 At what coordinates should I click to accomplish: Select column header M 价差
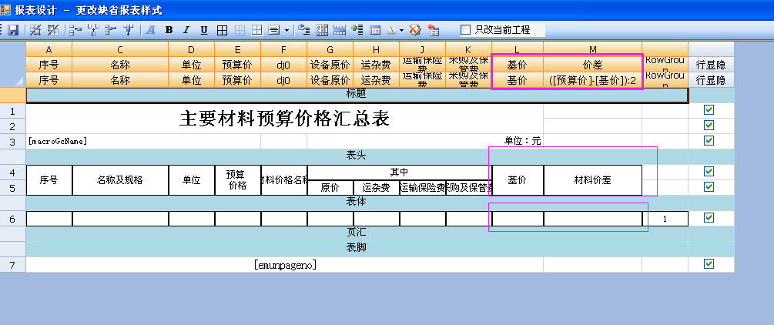coord(592,65)
